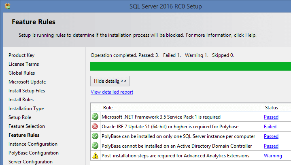Viewport: 291px width, 165px height.
Task: Select the bold Feature Rules step in sidebar
Action: click(24, 135)
